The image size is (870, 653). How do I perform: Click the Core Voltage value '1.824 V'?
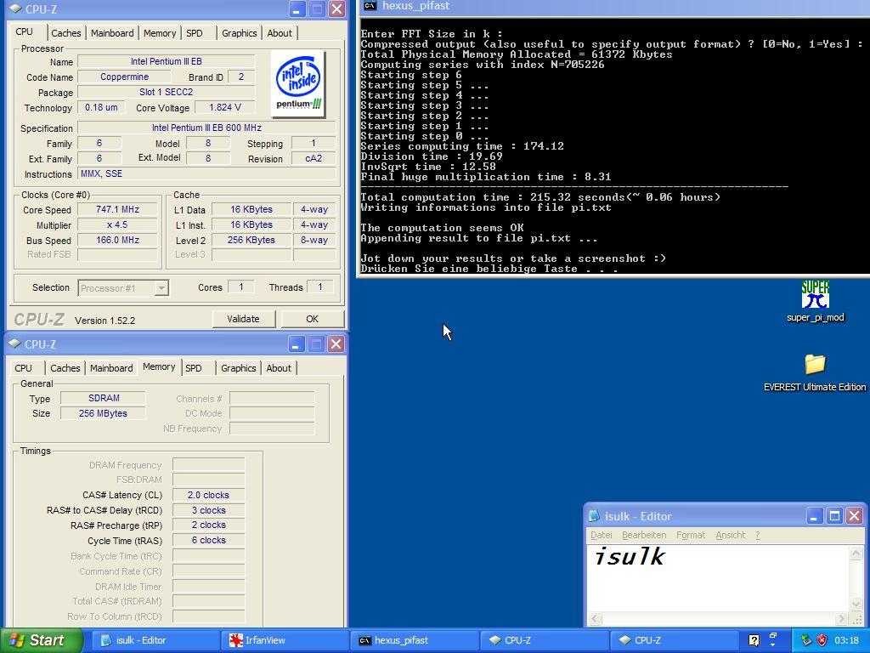coord(224,107)
